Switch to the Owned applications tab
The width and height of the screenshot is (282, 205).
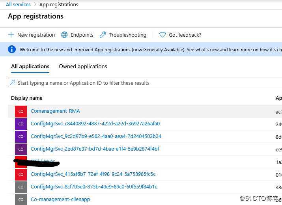click(x=83, y=67)
